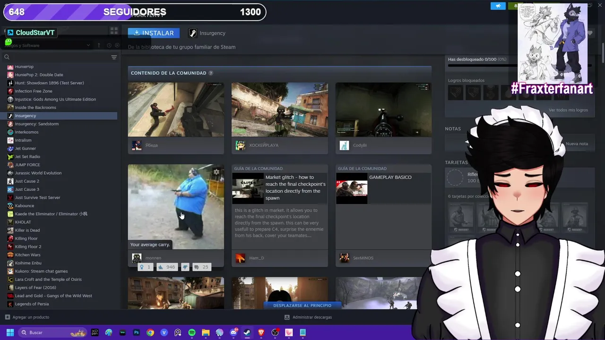Click the Jet Gunner game icon

[x=10, y=148]
